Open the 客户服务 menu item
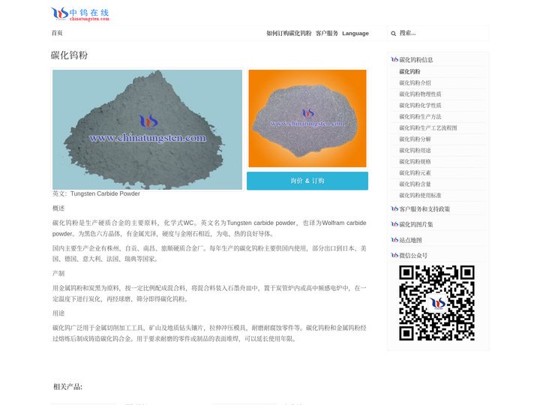The width and height of the screenshot is (540, 405). click(327, 33)
